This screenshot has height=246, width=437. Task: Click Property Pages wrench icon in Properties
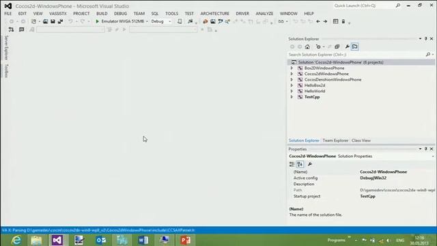click(309, 164)
